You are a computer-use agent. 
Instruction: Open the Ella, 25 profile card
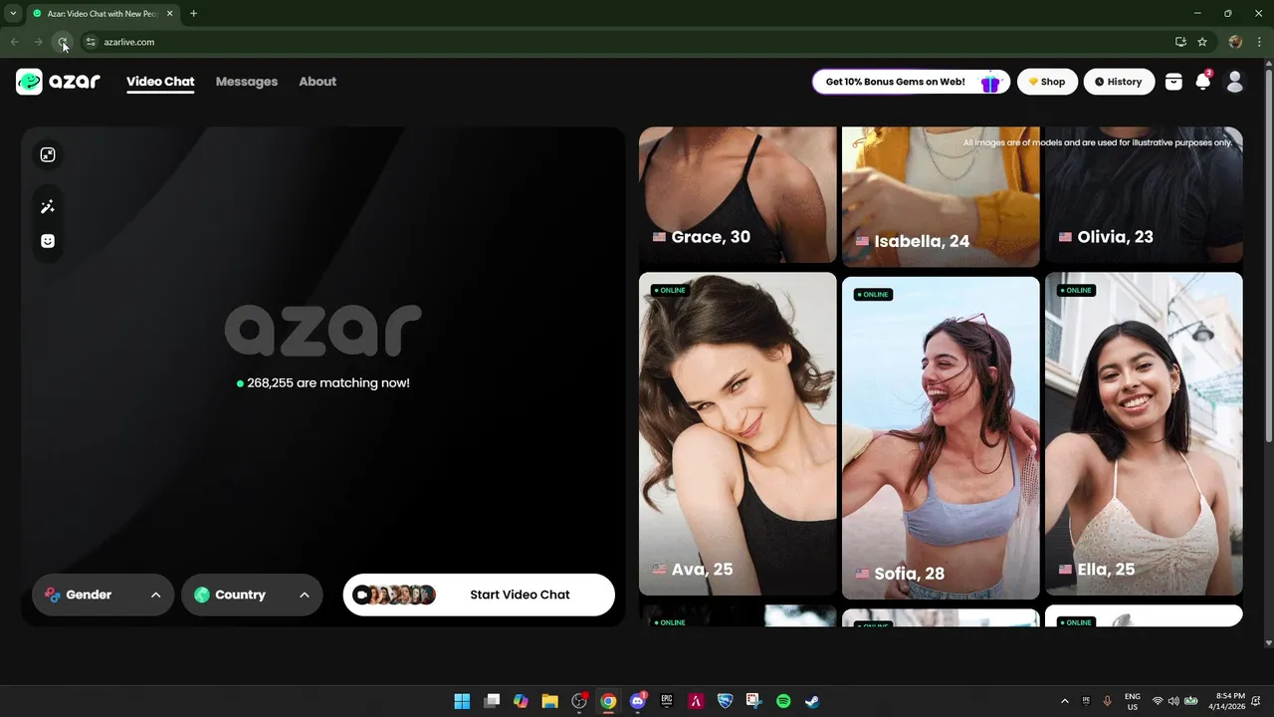tap(1144, 433)
